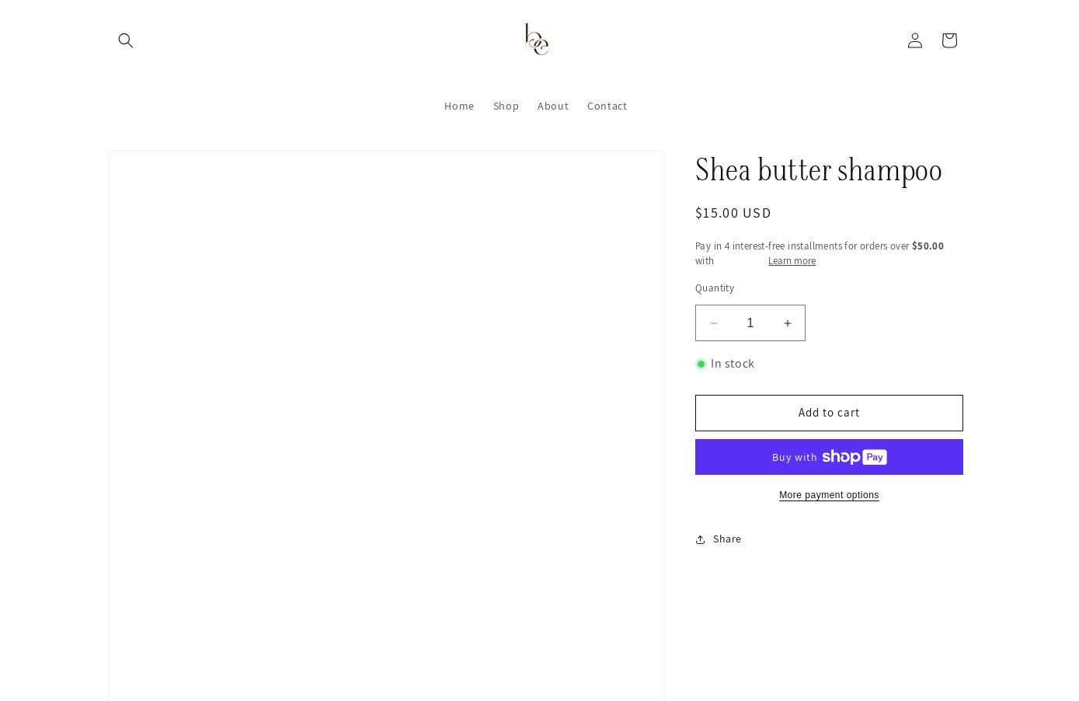This screenshot has height=701, width=1079.
Task: Decrease quantity with the minus button
Action: (714, 323)
